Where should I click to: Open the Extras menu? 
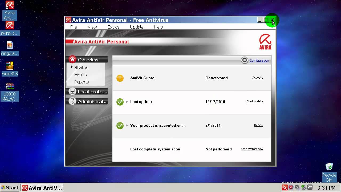click(x=113, y=27)
